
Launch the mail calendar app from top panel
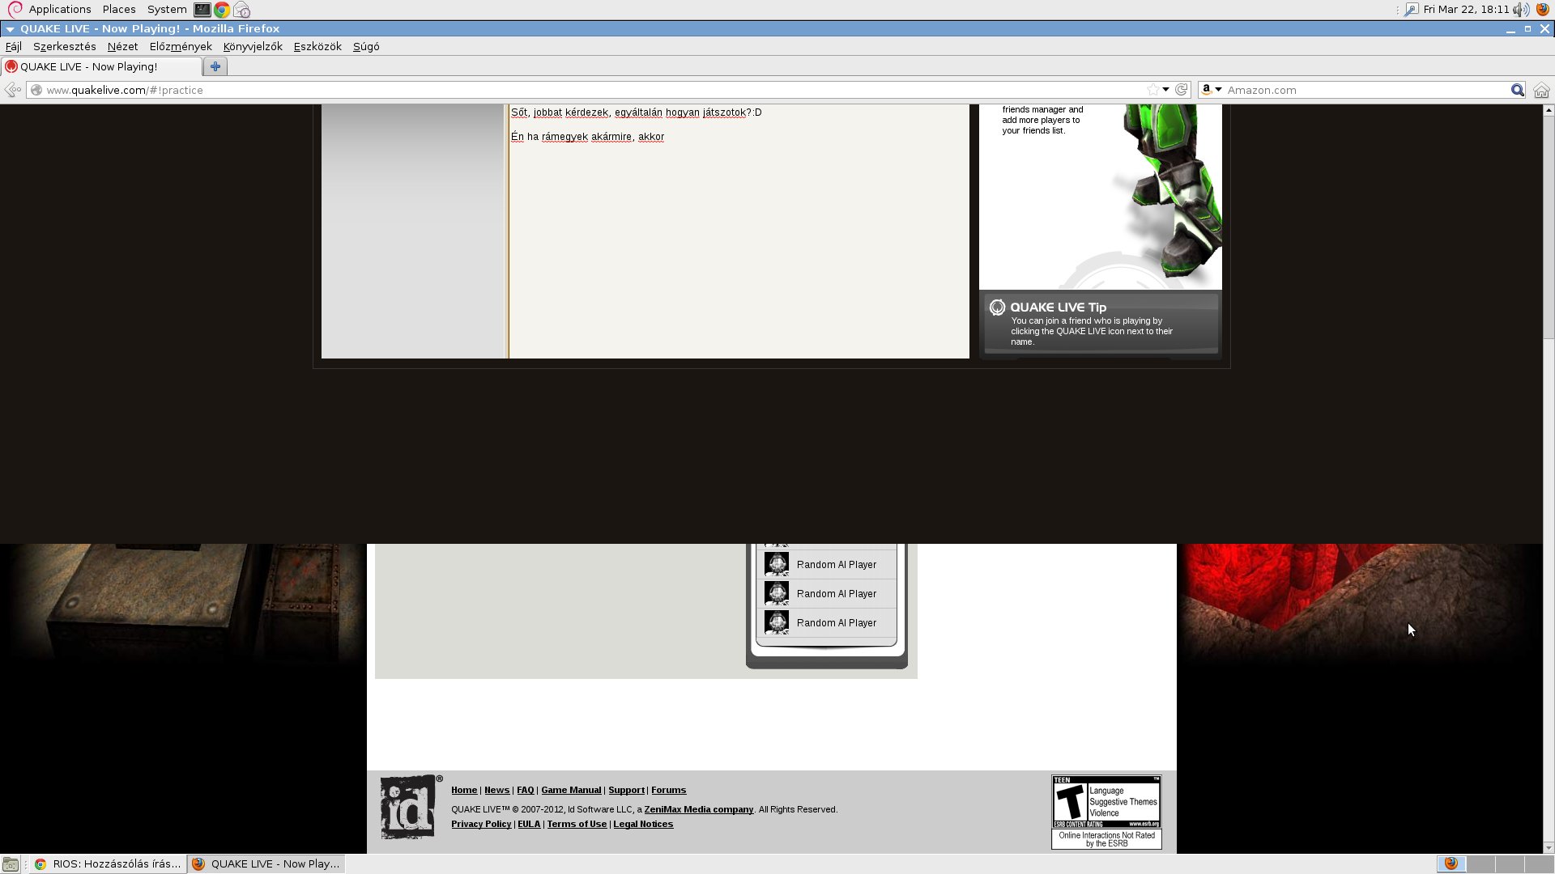(241, 10)
